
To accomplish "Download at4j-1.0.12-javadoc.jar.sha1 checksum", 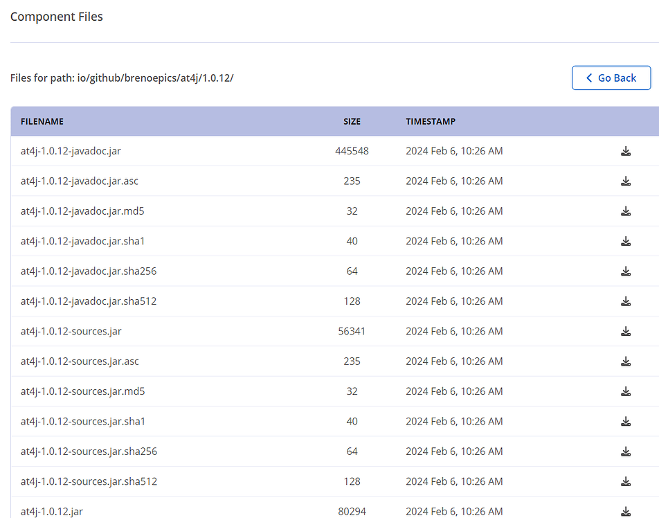I will coord(626,241).
